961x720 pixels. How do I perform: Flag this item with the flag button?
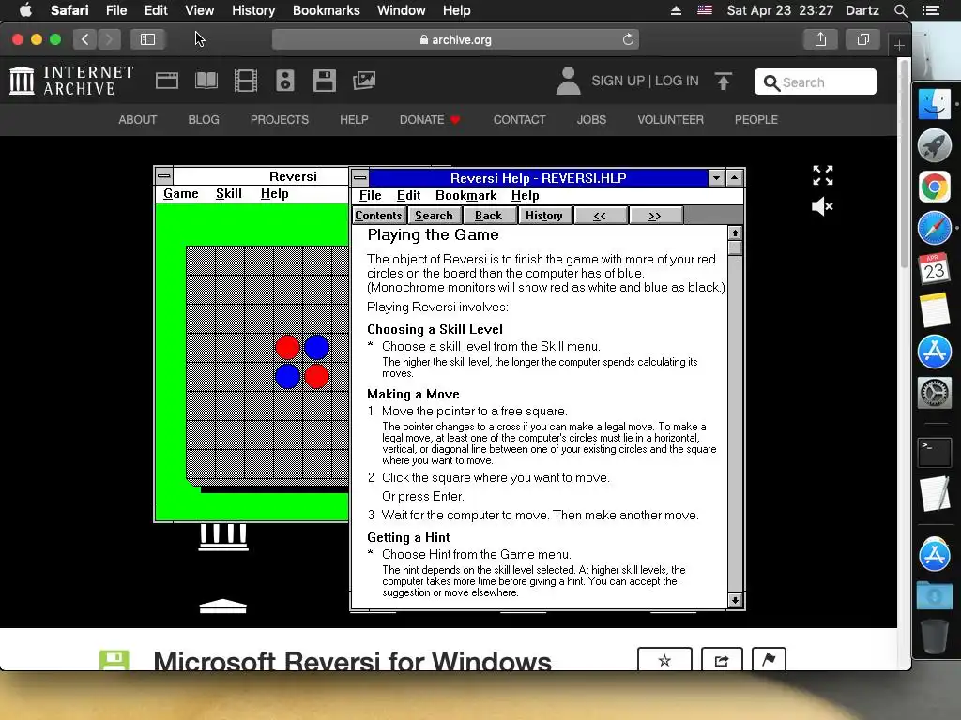coord(769,660)
